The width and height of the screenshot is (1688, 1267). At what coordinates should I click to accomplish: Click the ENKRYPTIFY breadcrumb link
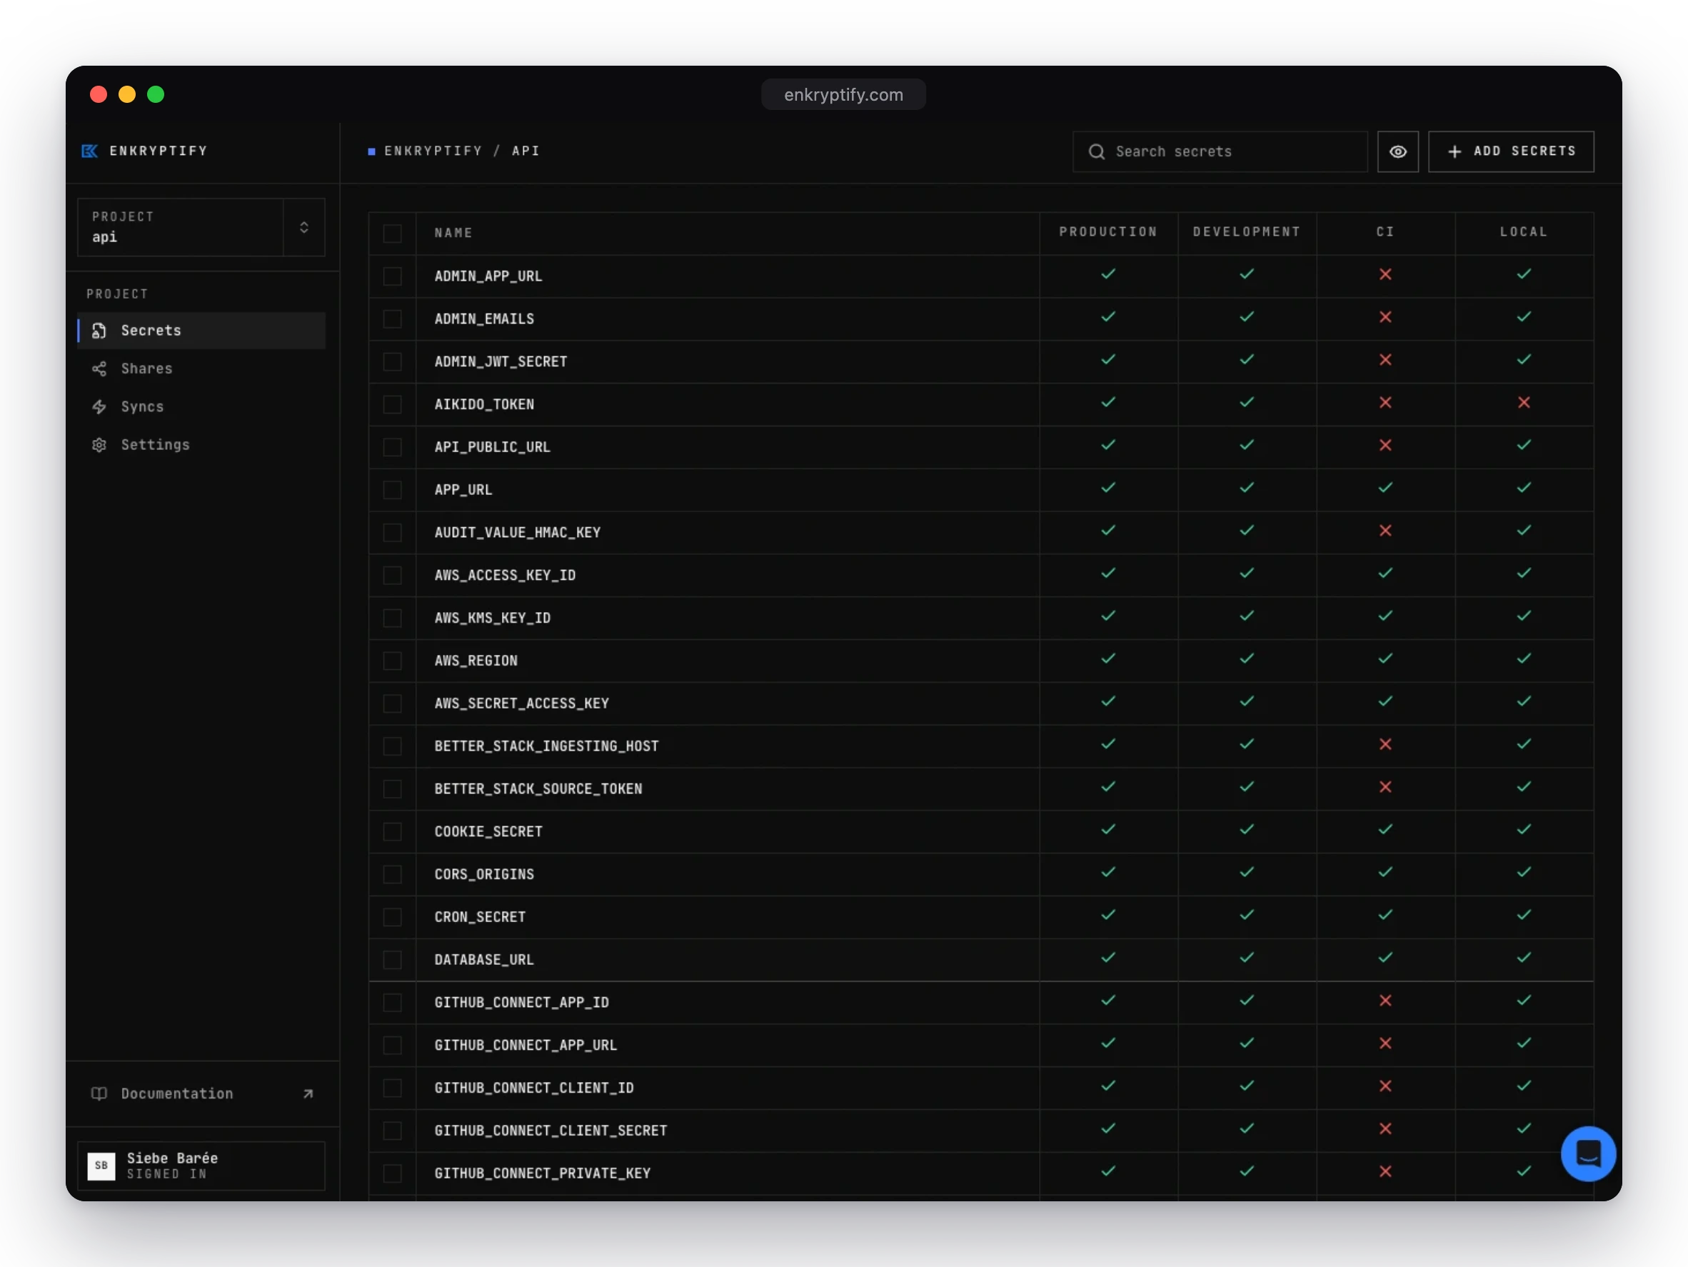(x=433, y=151)
